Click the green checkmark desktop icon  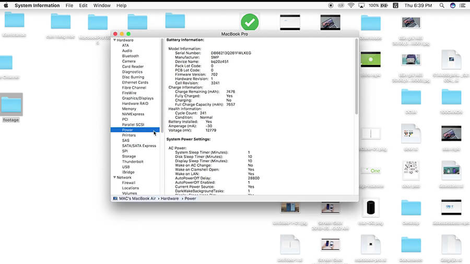pyautogui.click(x=250, y=23)
